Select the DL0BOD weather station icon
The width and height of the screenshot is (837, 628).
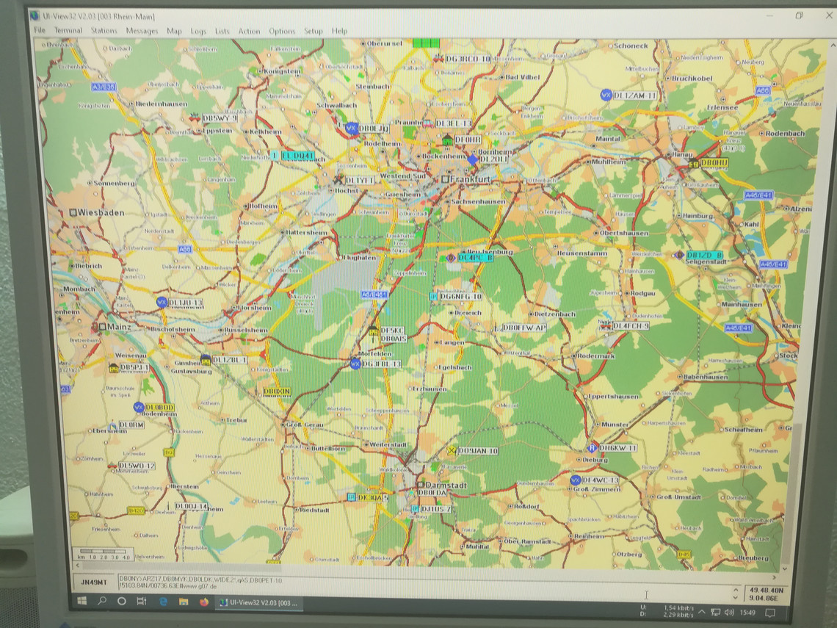[x=139, y=407]
